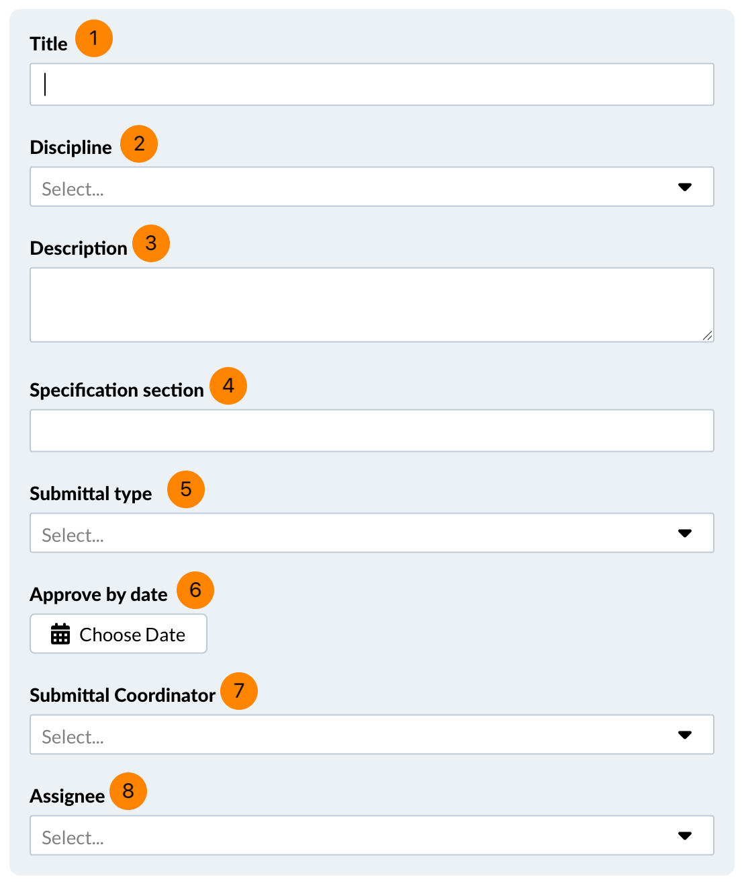Open the Discipline dropdown arrow
The image size is (744, 886).
[x=684, y=187]
